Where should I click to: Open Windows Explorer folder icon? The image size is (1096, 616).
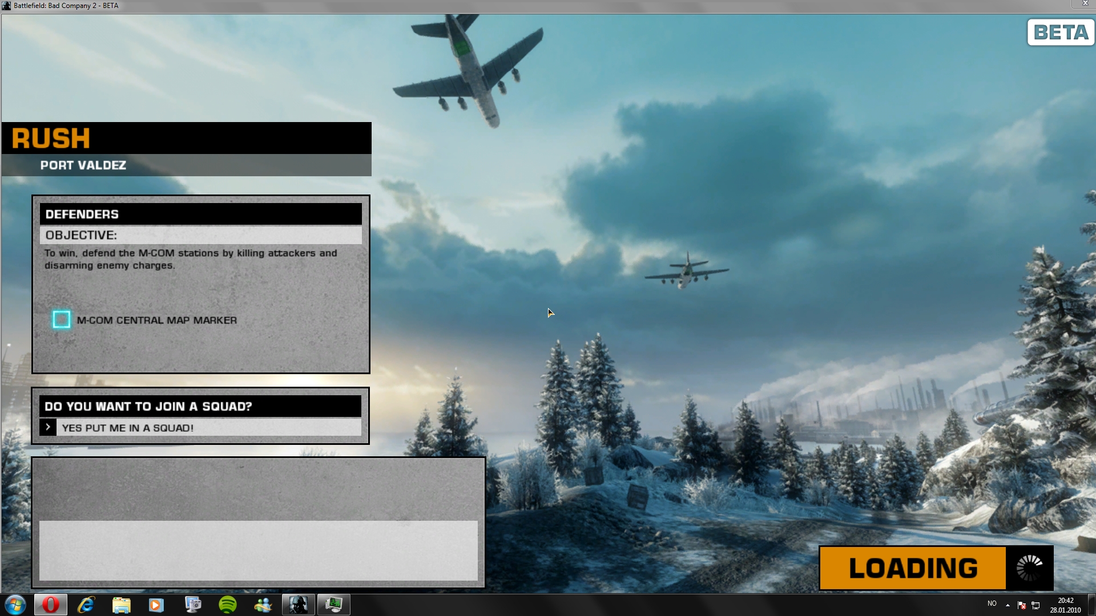tap(122, 605)
